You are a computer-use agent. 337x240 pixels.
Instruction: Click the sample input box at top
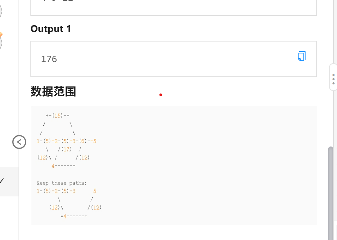point(173,7)
